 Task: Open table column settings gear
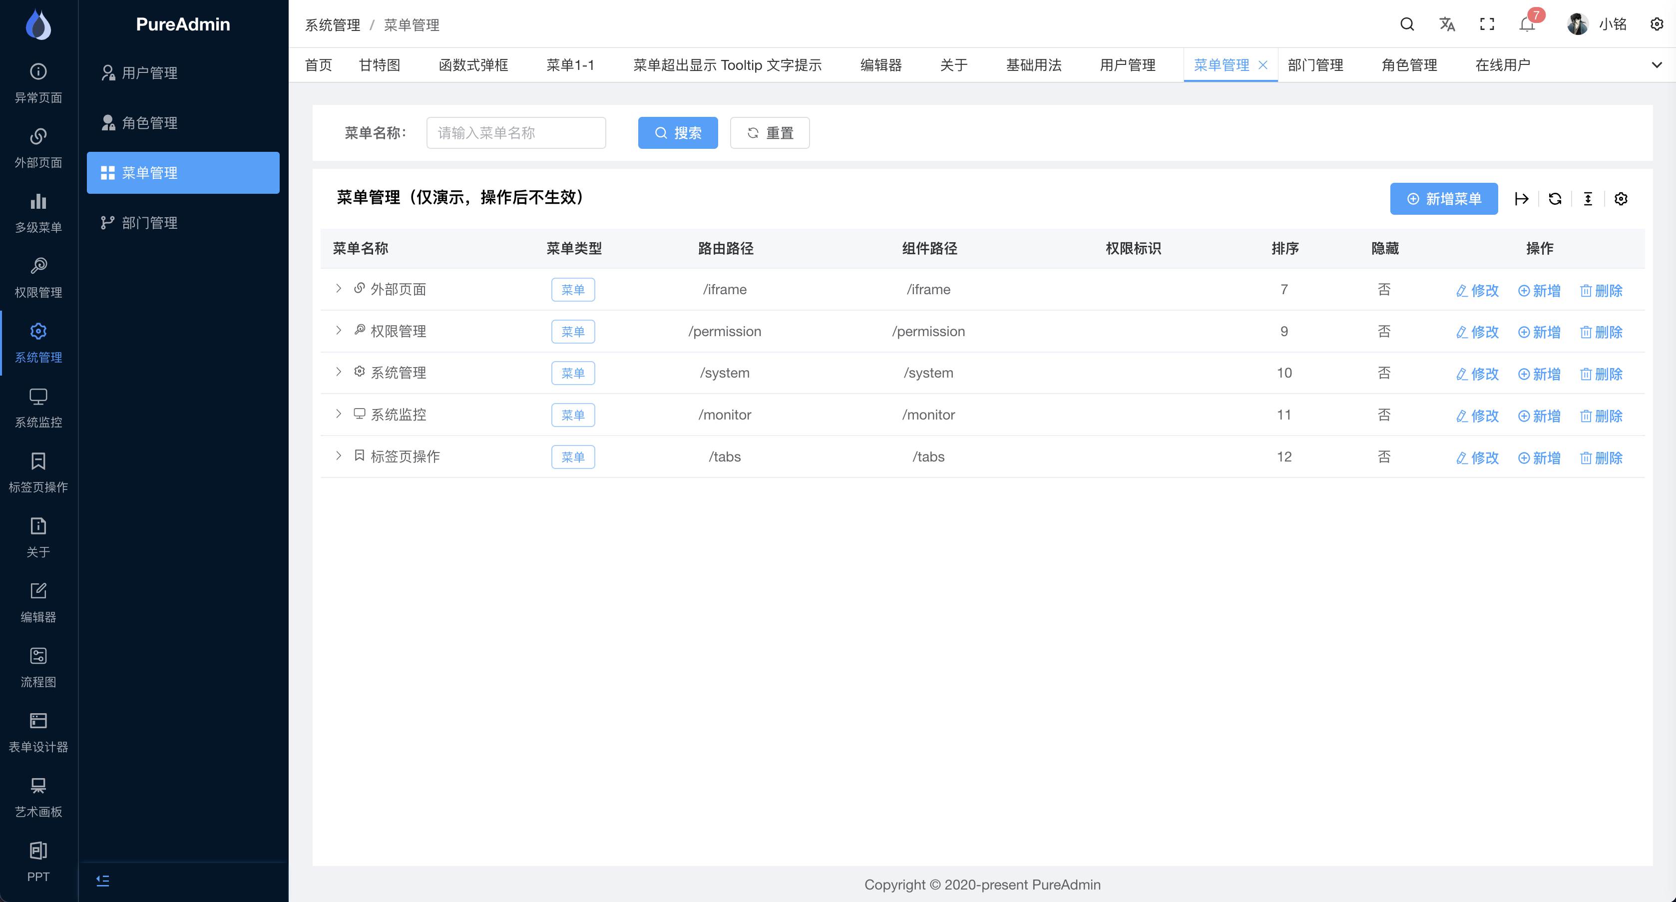click(x=1621, y=198)
